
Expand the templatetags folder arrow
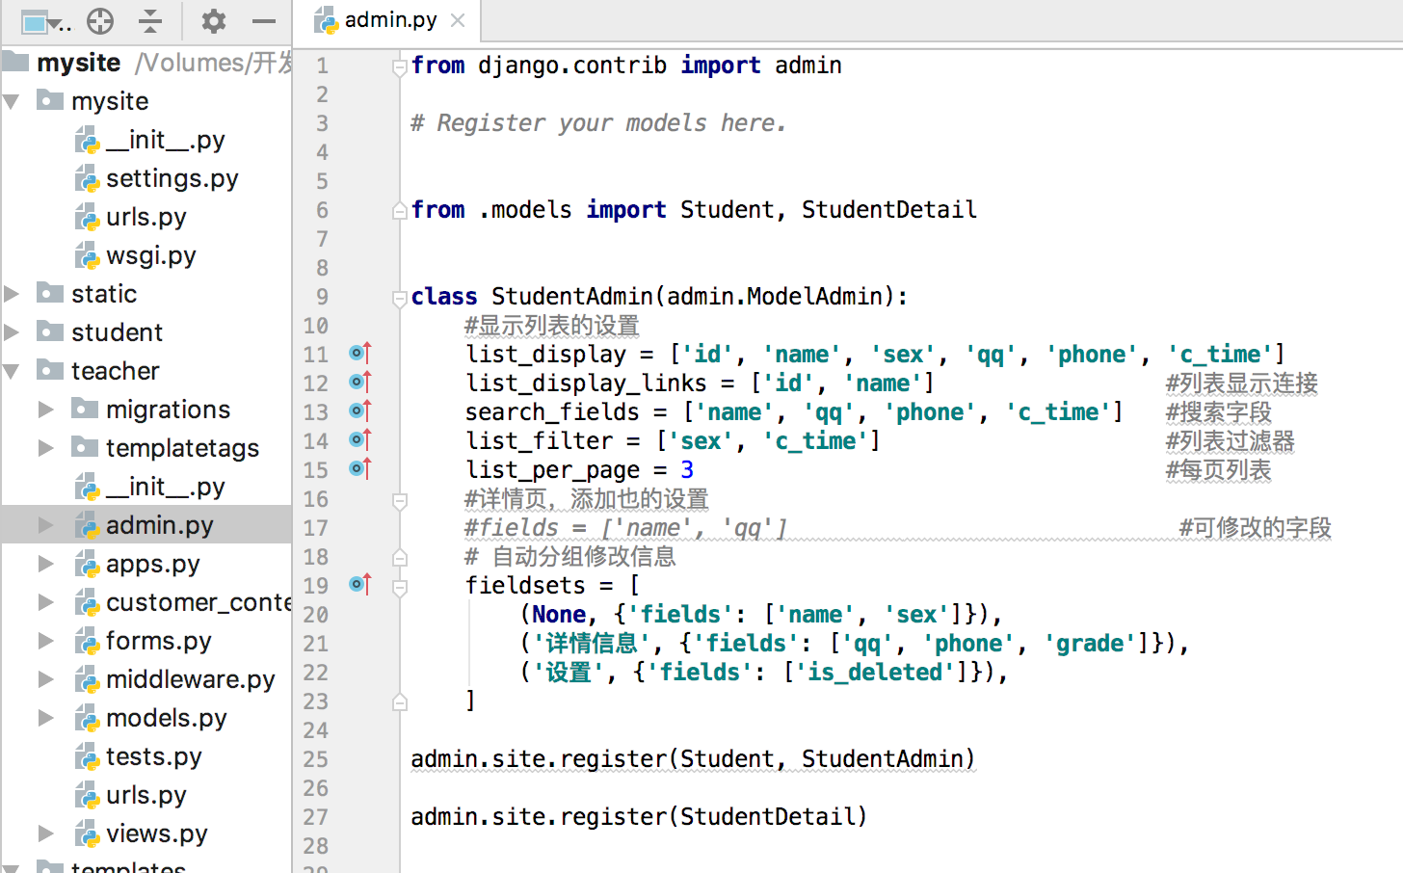pos(45,447)
